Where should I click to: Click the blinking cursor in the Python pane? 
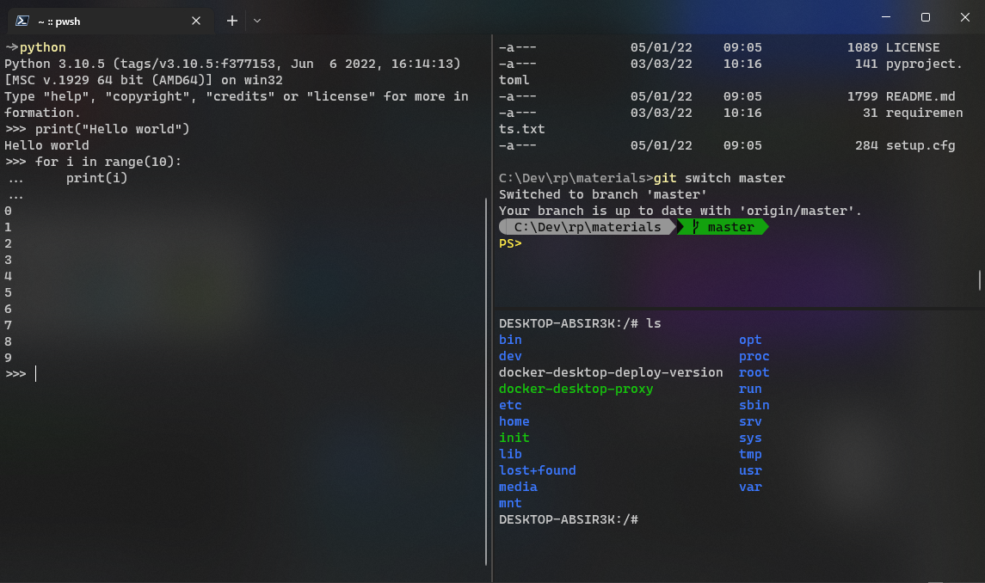[x=34, y=373]
